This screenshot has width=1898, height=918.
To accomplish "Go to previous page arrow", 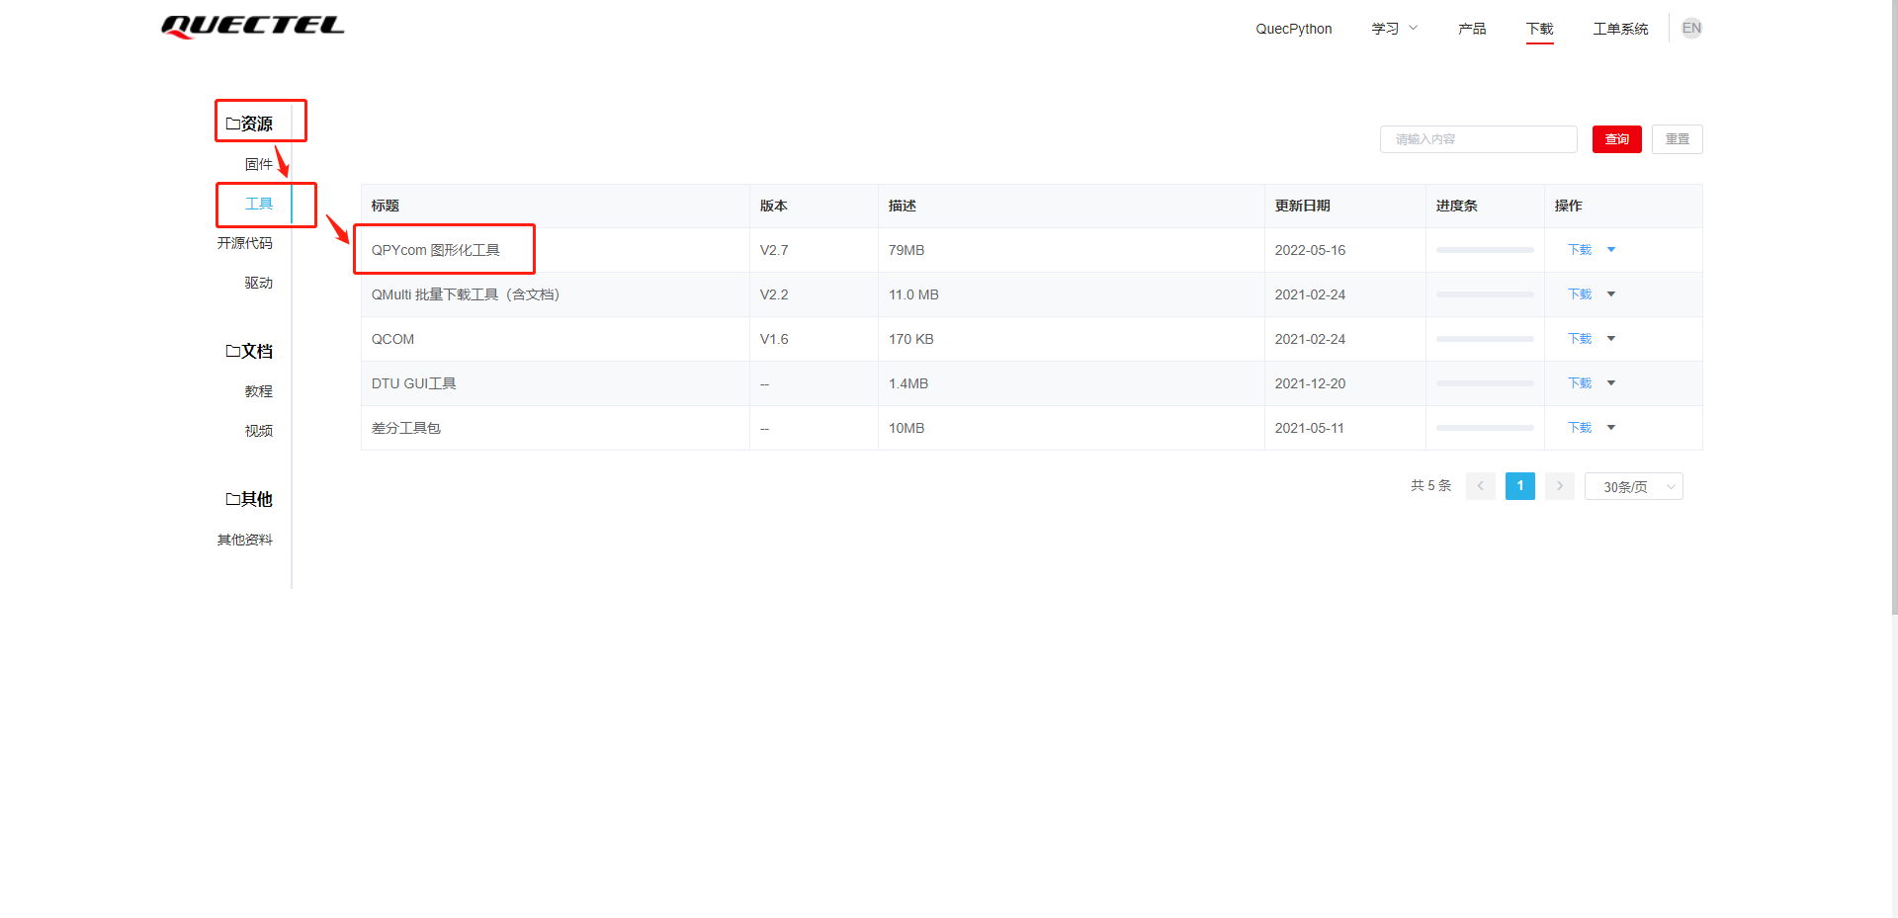I will pos(1480,486).
